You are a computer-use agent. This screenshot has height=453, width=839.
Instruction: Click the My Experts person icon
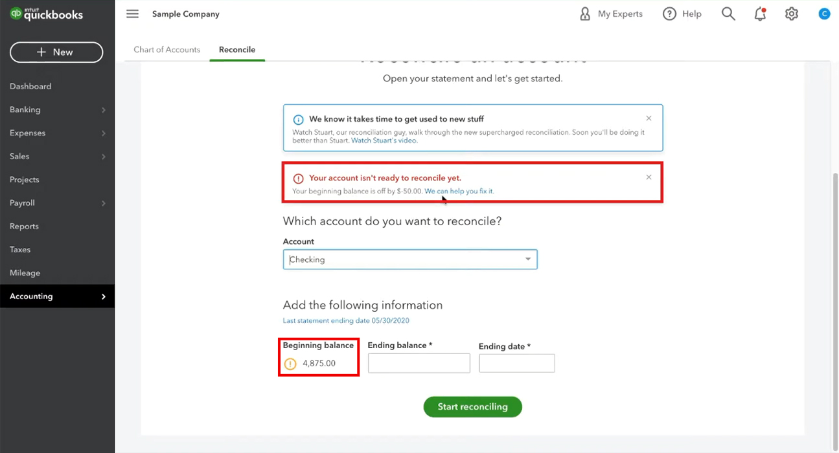click(585, 14)
